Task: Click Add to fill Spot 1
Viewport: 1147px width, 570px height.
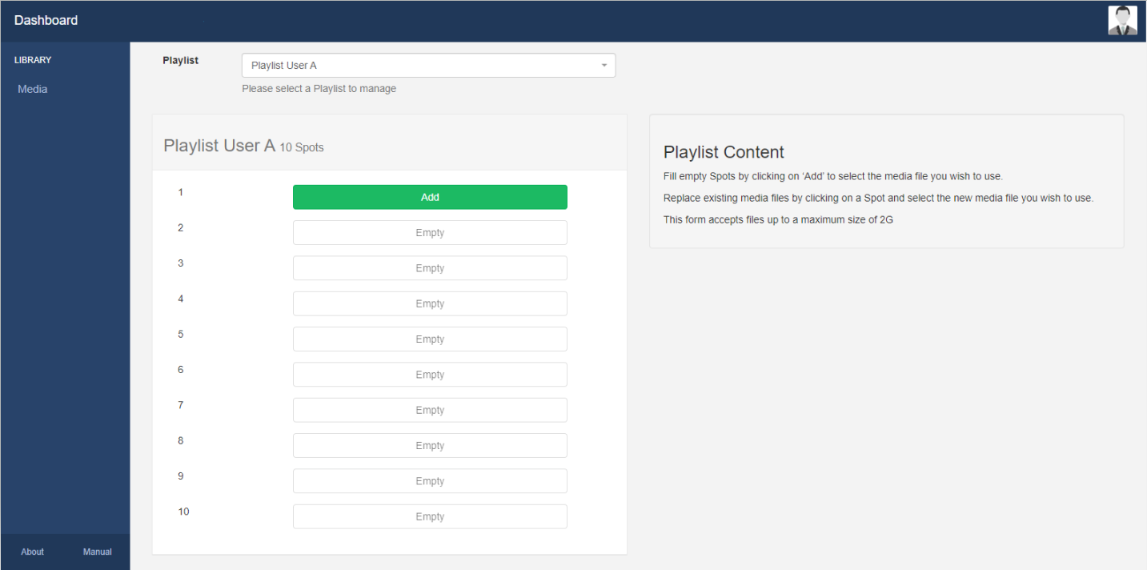Action: tap(430, 196)
